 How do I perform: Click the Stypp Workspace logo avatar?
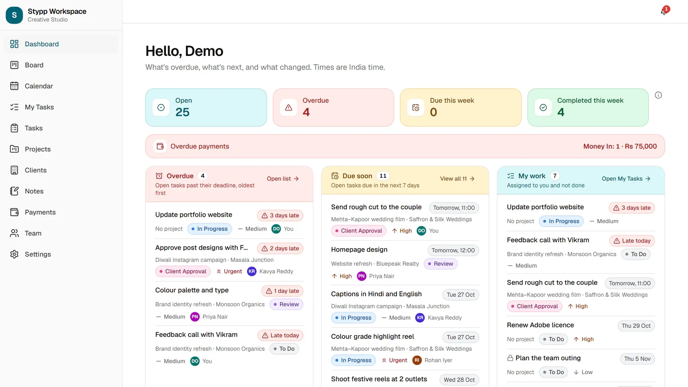coord(14,15)
